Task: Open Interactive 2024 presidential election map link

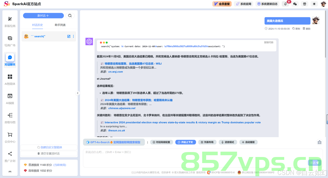Action: point(183,122)
